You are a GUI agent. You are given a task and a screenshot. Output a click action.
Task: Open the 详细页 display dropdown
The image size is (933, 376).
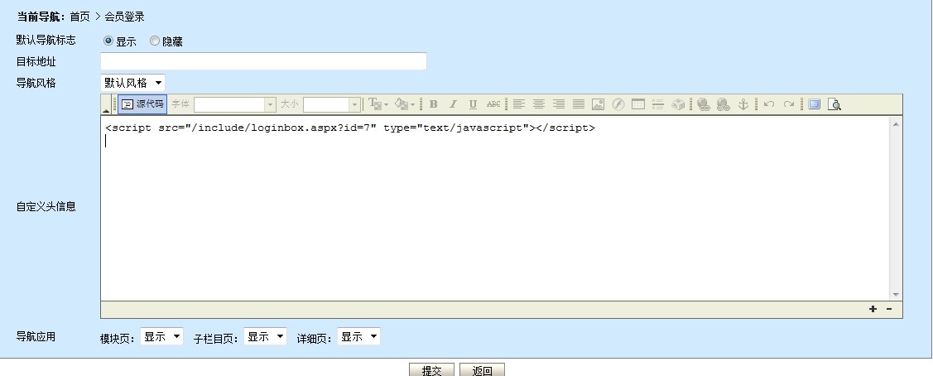click(359, 337)
